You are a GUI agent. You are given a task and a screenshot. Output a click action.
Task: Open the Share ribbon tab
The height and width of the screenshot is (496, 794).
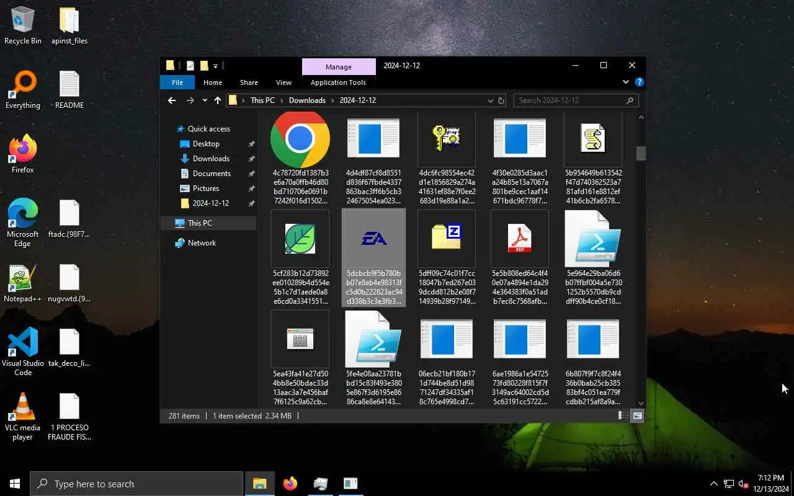point(249,82)
